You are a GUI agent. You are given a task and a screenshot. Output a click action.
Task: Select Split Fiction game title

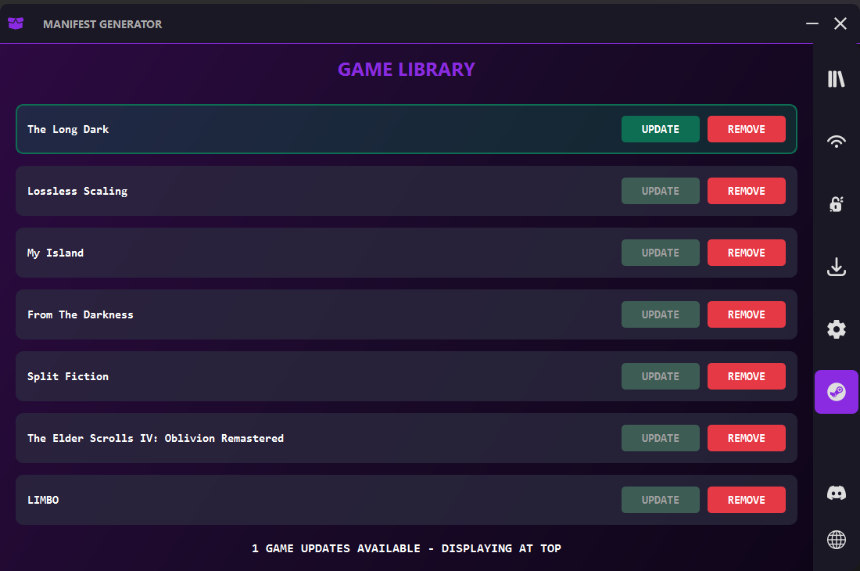pyautogui.click(x=68, y=376)
